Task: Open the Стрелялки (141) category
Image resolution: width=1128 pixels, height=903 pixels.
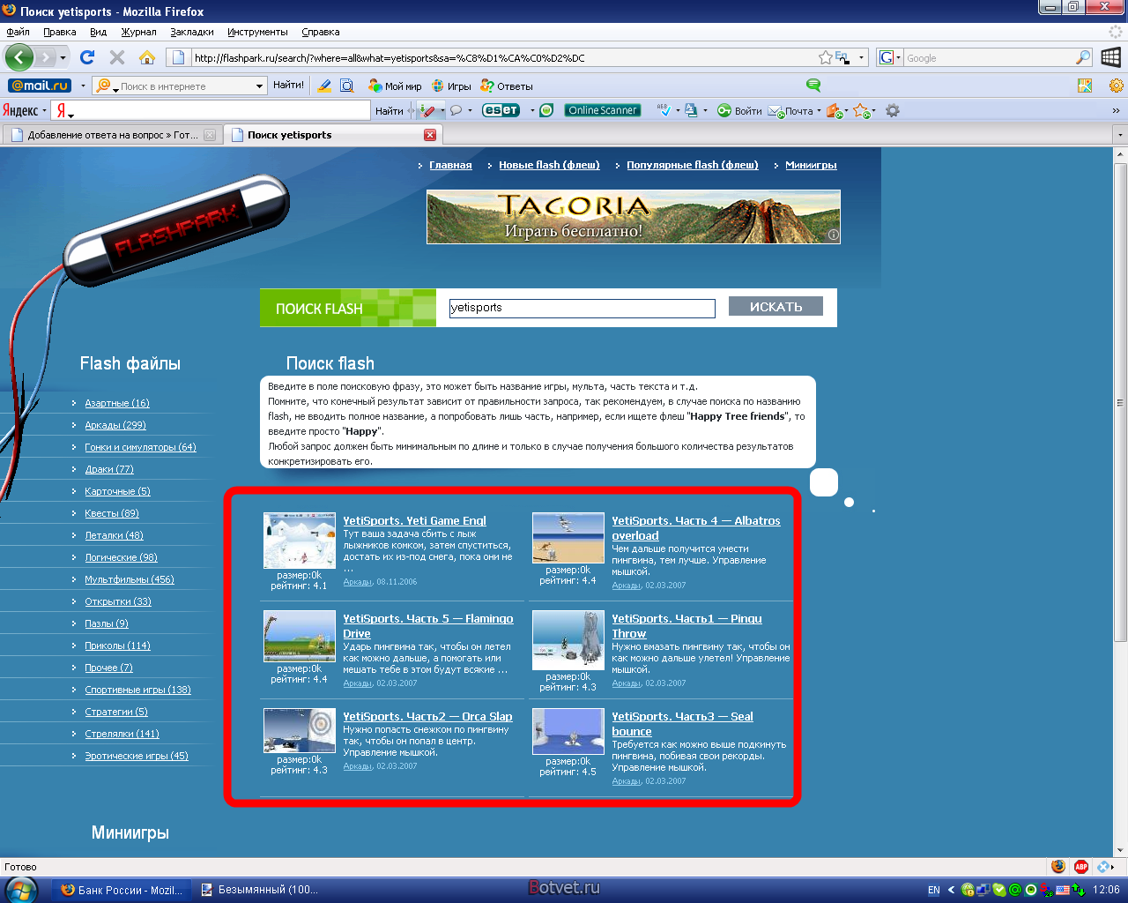Action: pyautogui.click(x=122, y=734)
